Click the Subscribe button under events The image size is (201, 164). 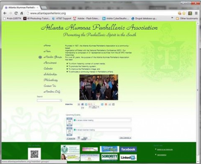71,138
